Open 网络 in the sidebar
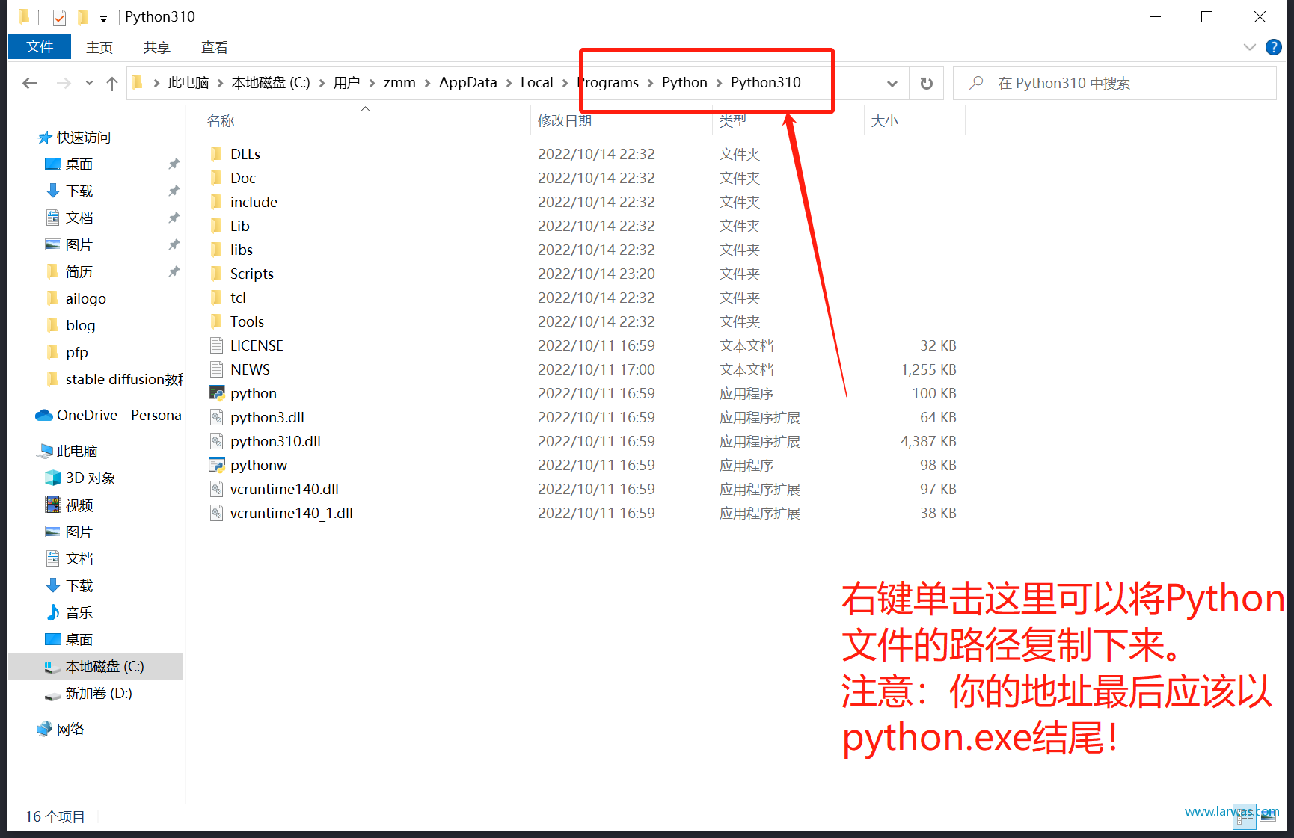 [x=70, y=729]
